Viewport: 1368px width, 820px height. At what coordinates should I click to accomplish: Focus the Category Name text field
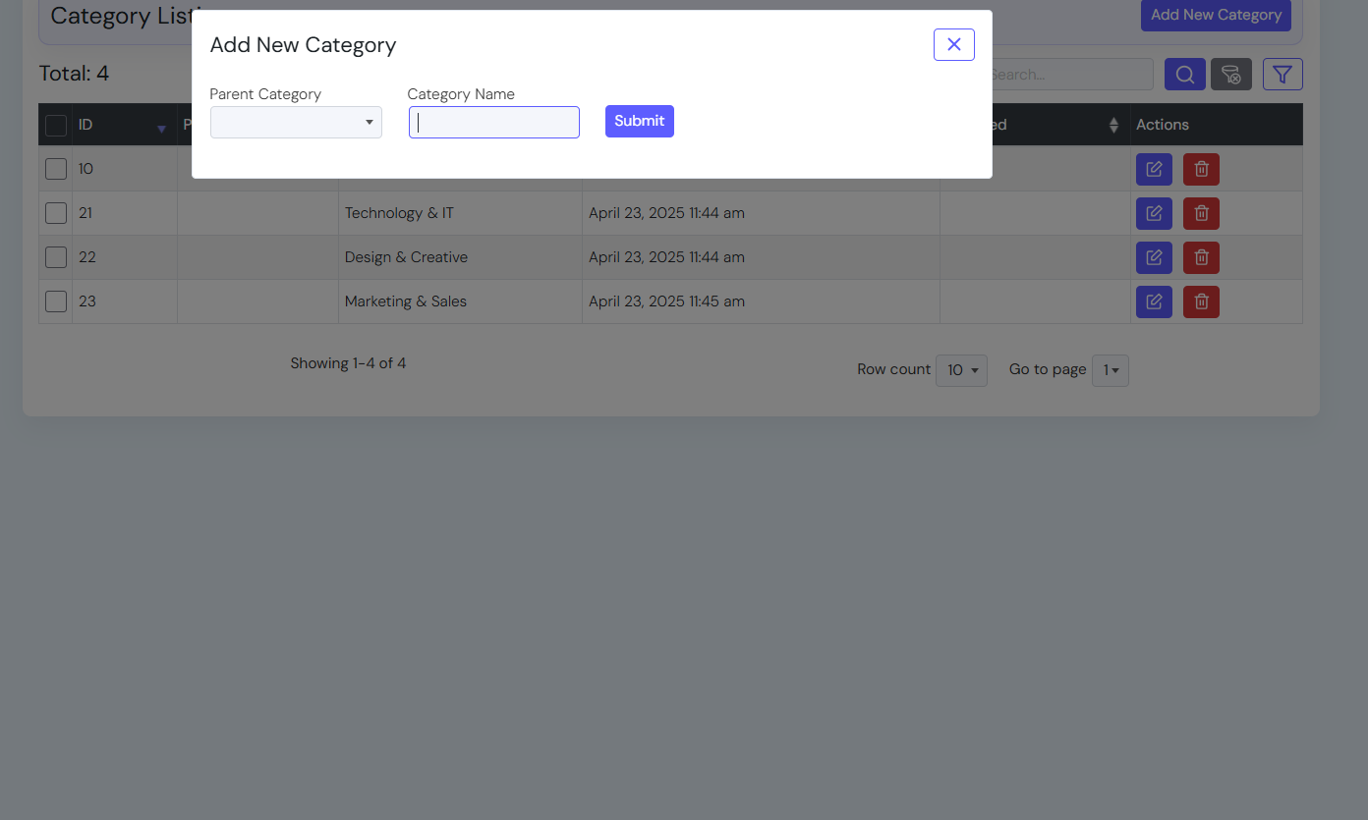[x=493, y=123]
